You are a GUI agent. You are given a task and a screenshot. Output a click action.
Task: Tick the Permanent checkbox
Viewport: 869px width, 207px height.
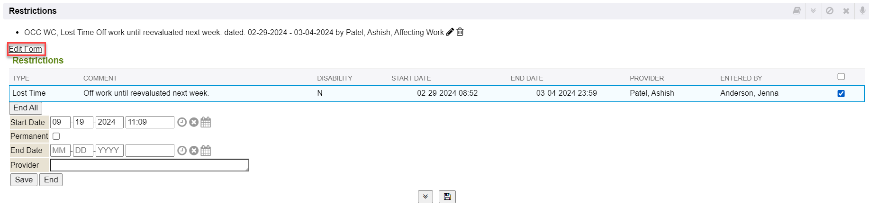(56, 136)
